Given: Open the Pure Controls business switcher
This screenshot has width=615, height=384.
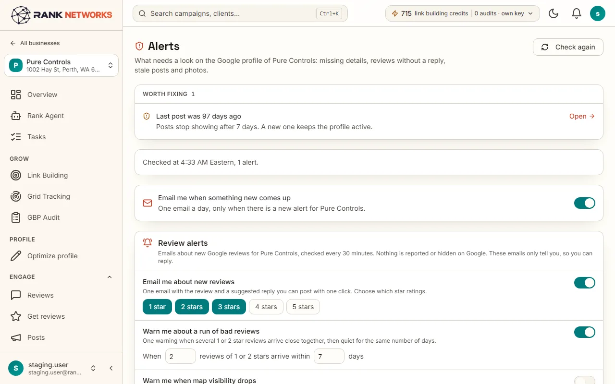Looking at the screenshot, I should coord(61,65).
